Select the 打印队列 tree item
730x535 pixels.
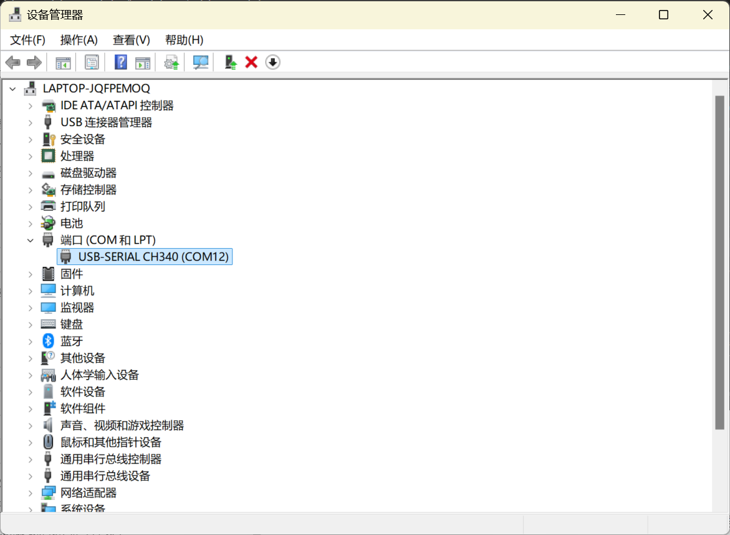tap(83, 206)
